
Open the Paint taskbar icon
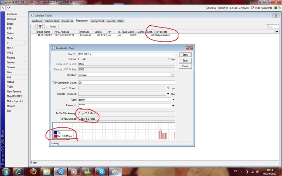click(x=115, y=171)
